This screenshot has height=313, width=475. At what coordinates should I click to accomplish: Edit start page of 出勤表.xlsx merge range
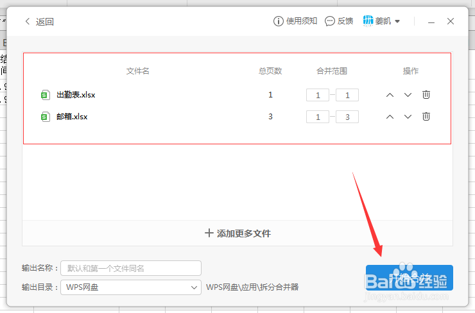pos(318,95)
